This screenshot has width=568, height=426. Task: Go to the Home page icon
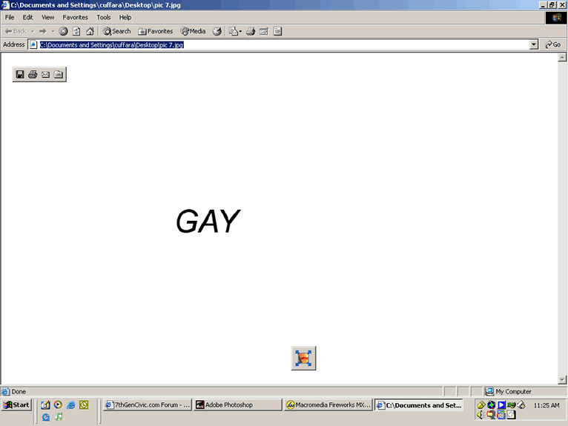coord(90,31)
